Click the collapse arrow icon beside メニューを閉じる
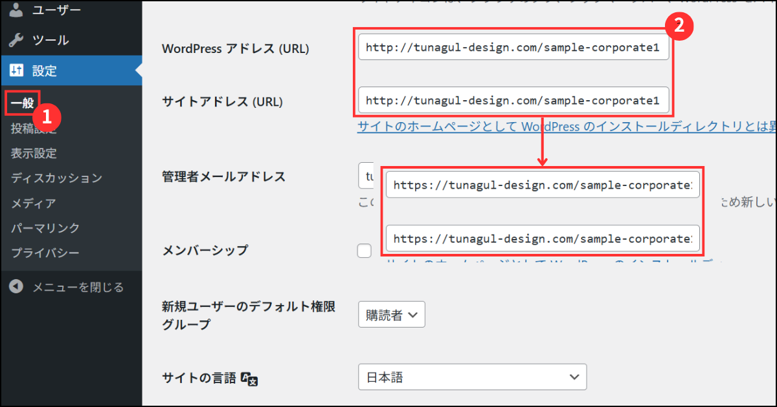This screenshot has height=407, width=777. (x=17, y=287)
